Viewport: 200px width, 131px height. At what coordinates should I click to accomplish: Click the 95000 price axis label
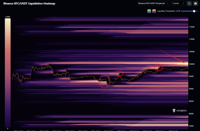[x=191, y=76]
